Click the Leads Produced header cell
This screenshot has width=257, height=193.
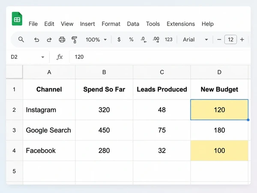tap(162, 89)
